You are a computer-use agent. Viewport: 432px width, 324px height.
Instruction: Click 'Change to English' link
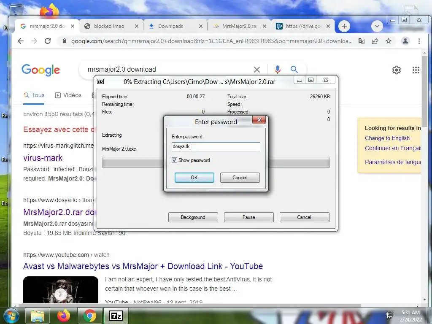(x=387, y=138)
